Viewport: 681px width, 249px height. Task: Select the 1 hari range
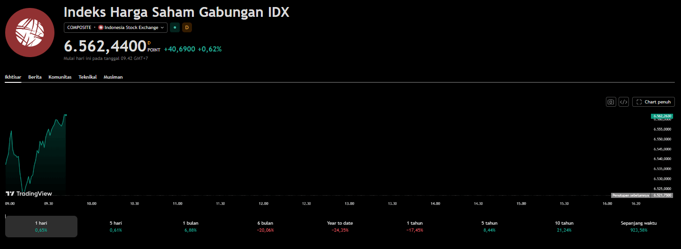tap(41, 227)
